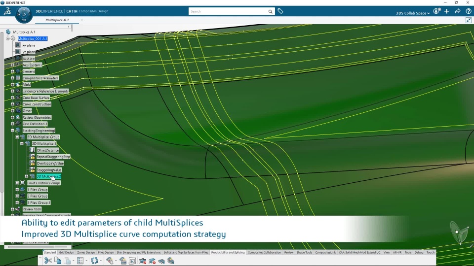Select Undercore Reference Elements

coord(45,91)
